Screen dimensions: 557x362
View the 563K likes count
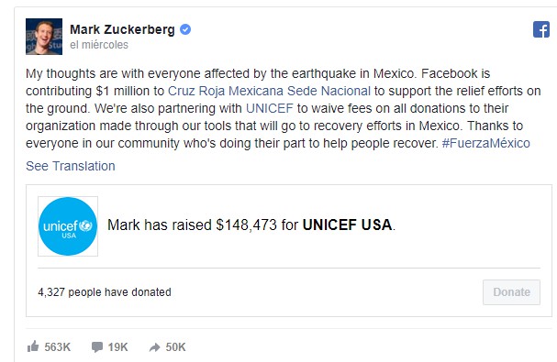tap(57, 346)
